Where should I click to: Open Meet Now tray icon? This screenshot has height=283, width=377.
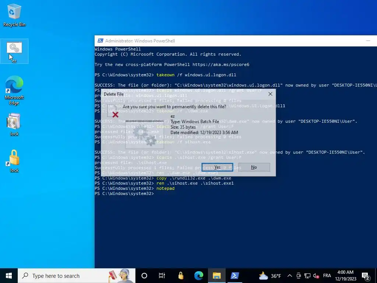[x=299, y=276]
